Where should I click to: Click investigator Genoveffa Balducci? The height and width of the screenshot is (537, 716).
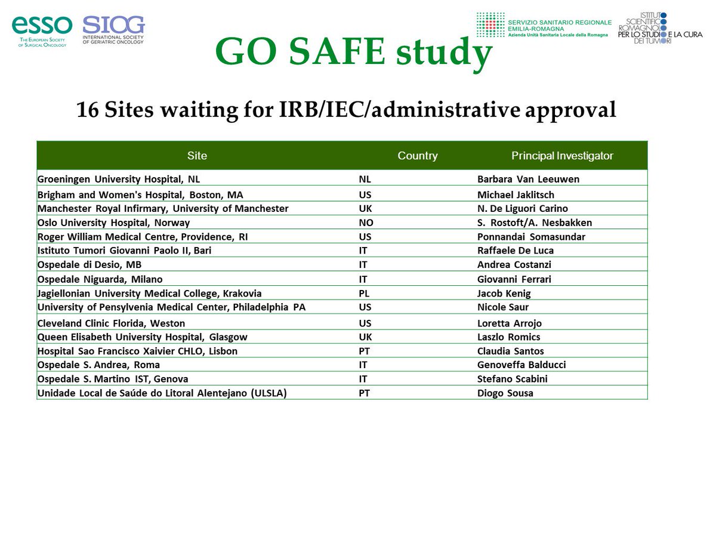tap(521, 365)
